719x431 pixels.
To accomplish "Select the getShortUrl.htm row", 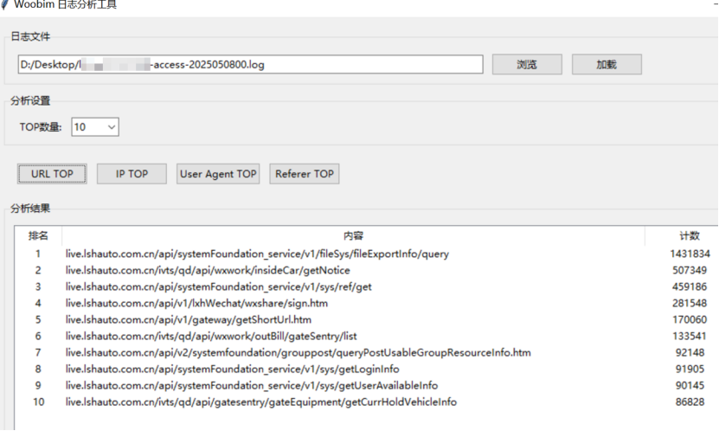I will [366, 319].
